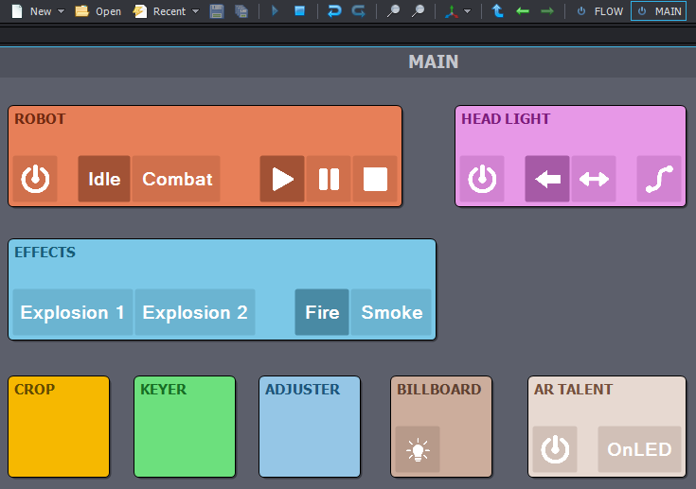Trigger the Explosion 2 effect
The image size is (696, 489).
195,312
